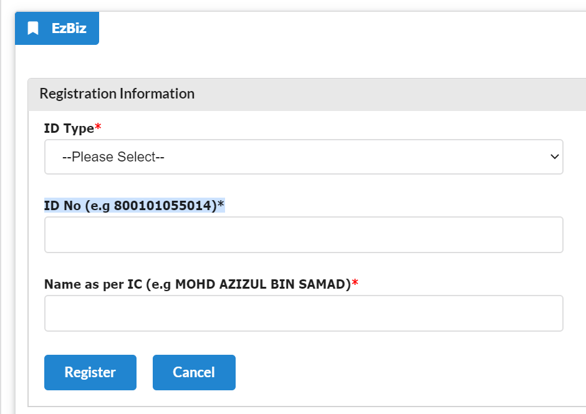Expand ID Type using the chevron arrow
This screenshot has height=414, width=586.
click(554, 156)
